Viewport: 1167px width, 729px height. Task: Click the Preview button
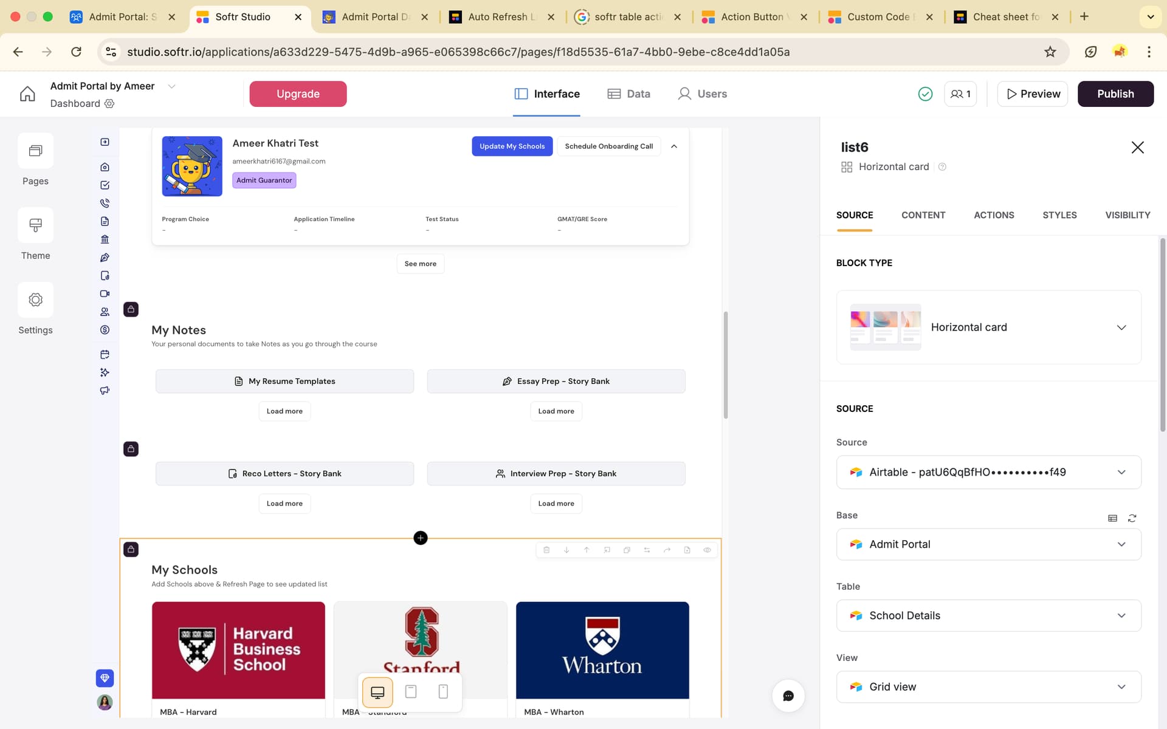click(1033, 94)
